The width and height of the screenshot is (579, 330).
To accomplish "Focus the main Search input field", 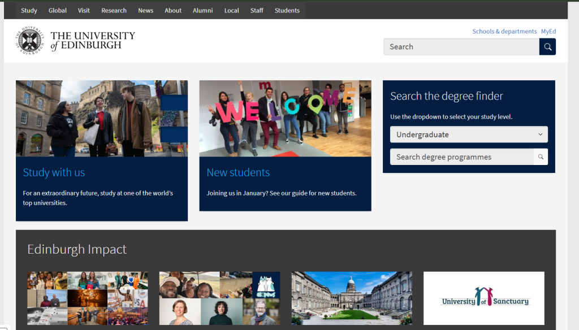I will pyautogui.click(x=461, y=47).
